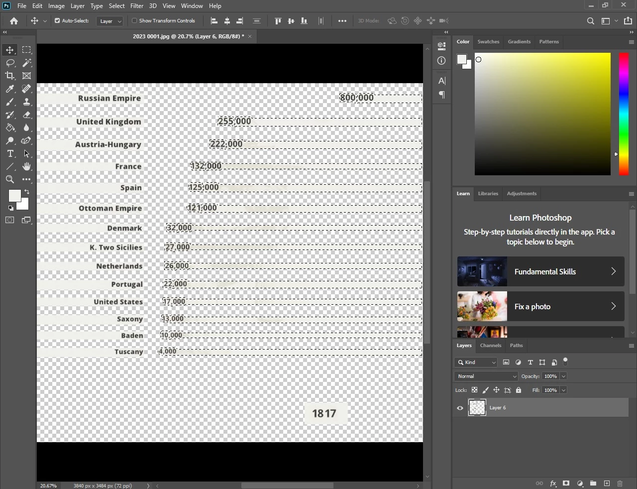
Task: Go to Photoshop Home screen
Action: point(14,21)
